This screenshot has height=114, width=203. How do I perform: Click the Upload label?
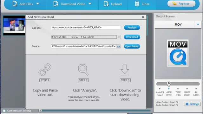click(x=116, y=4)
